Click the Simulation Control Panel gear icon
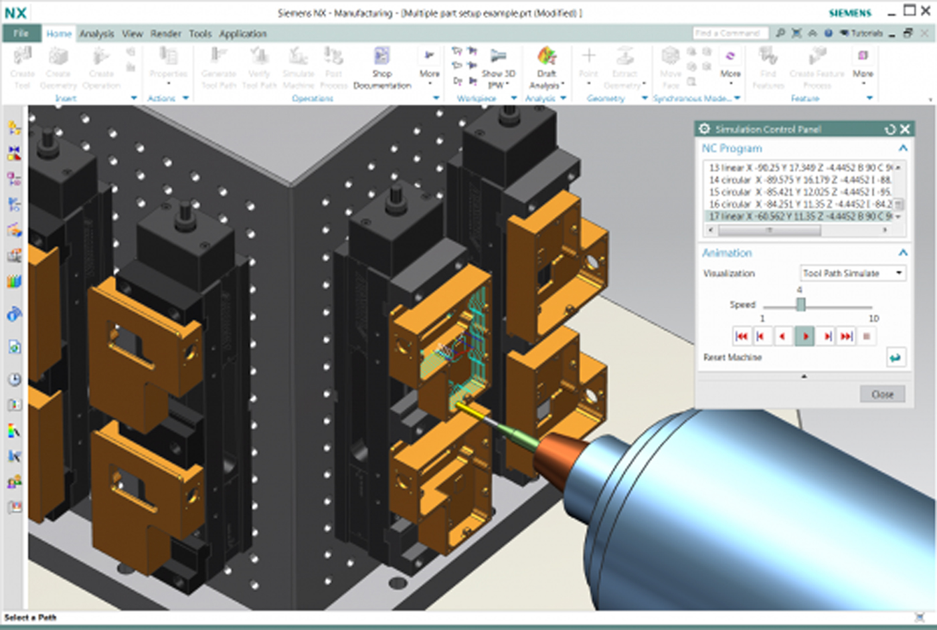 click(705, 129)
